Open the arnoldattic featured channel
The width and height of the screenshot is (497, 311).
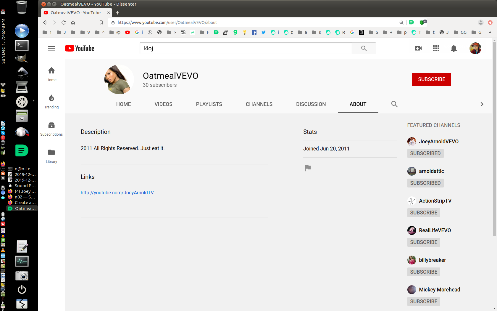431,171
